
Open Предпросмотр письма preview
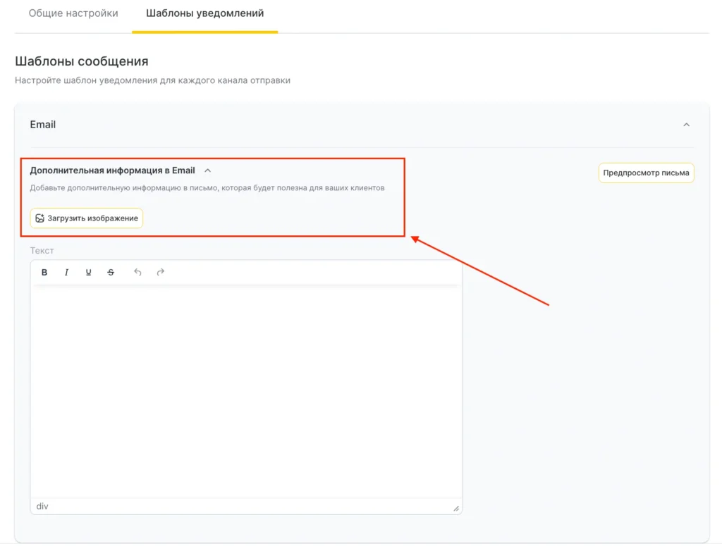pos(646,173)
